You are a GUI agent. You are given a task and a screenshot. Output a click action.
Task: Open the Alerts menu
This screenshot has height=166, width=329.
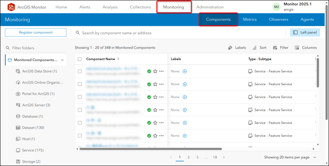[85, 7]
